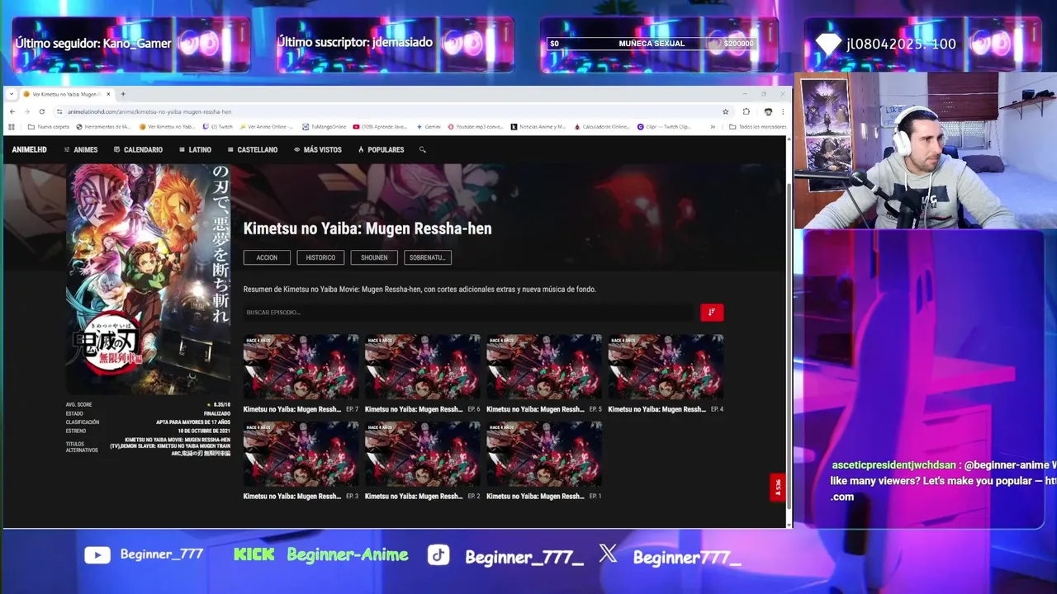The height and width of the screenshot is (594, 1057).
Task: Click the browser page vertical scrollbar
Action: (x=789, y=346)
